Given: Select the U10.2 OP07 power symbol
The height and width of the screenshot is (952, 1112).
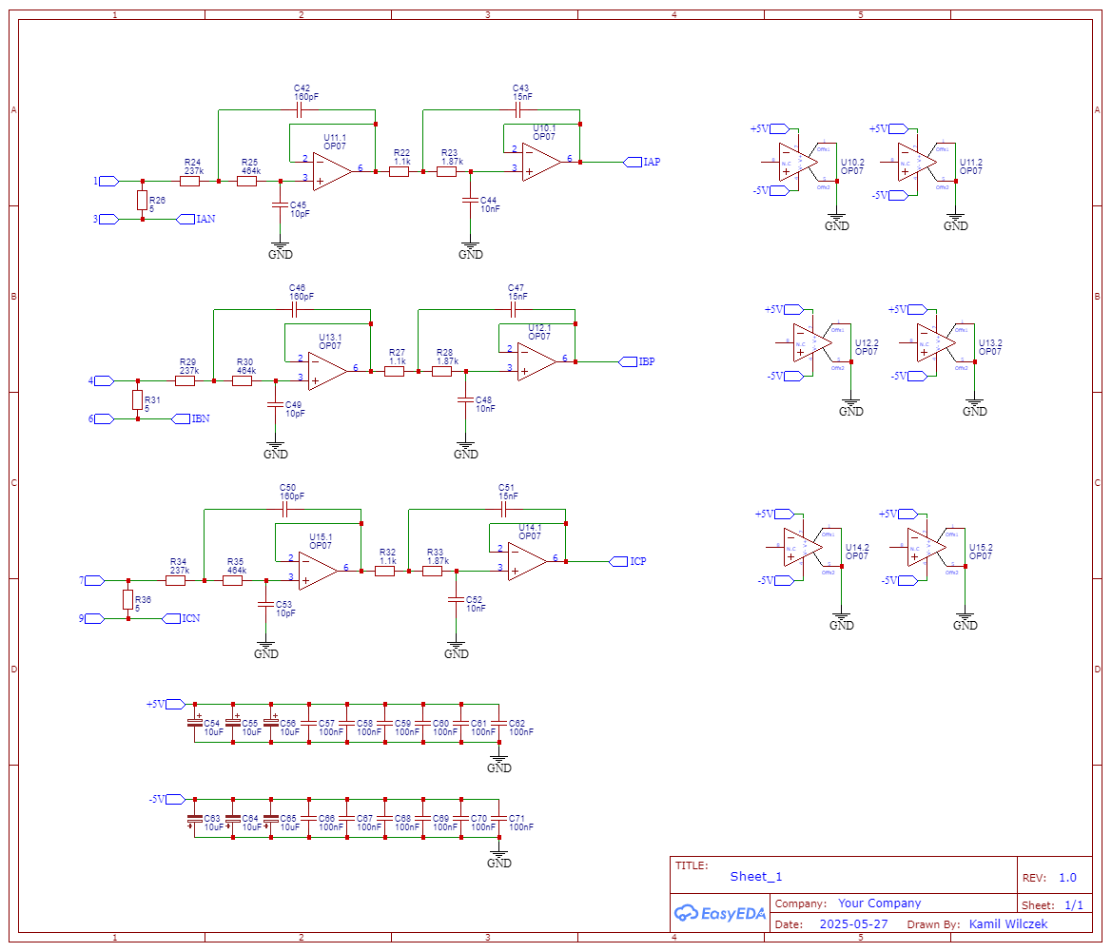Looking at the screenshot, I should (x=798, y=163).
